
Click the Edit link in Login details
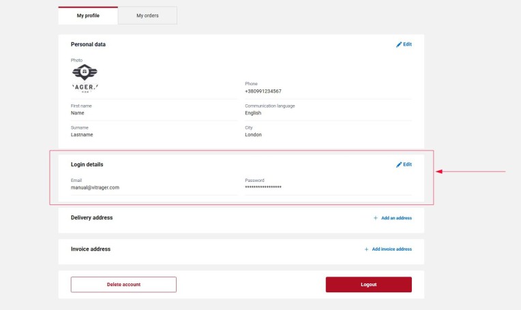click(407, 165)
